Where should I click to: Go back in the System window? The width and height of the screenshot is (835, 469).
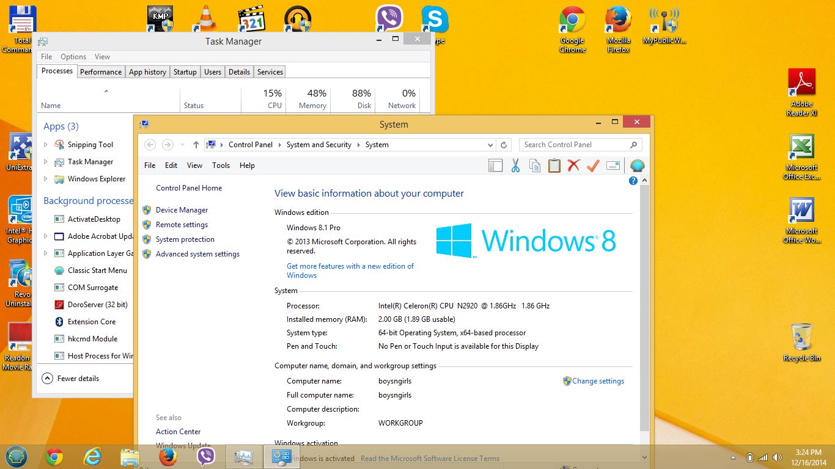(x=150, y=145)
